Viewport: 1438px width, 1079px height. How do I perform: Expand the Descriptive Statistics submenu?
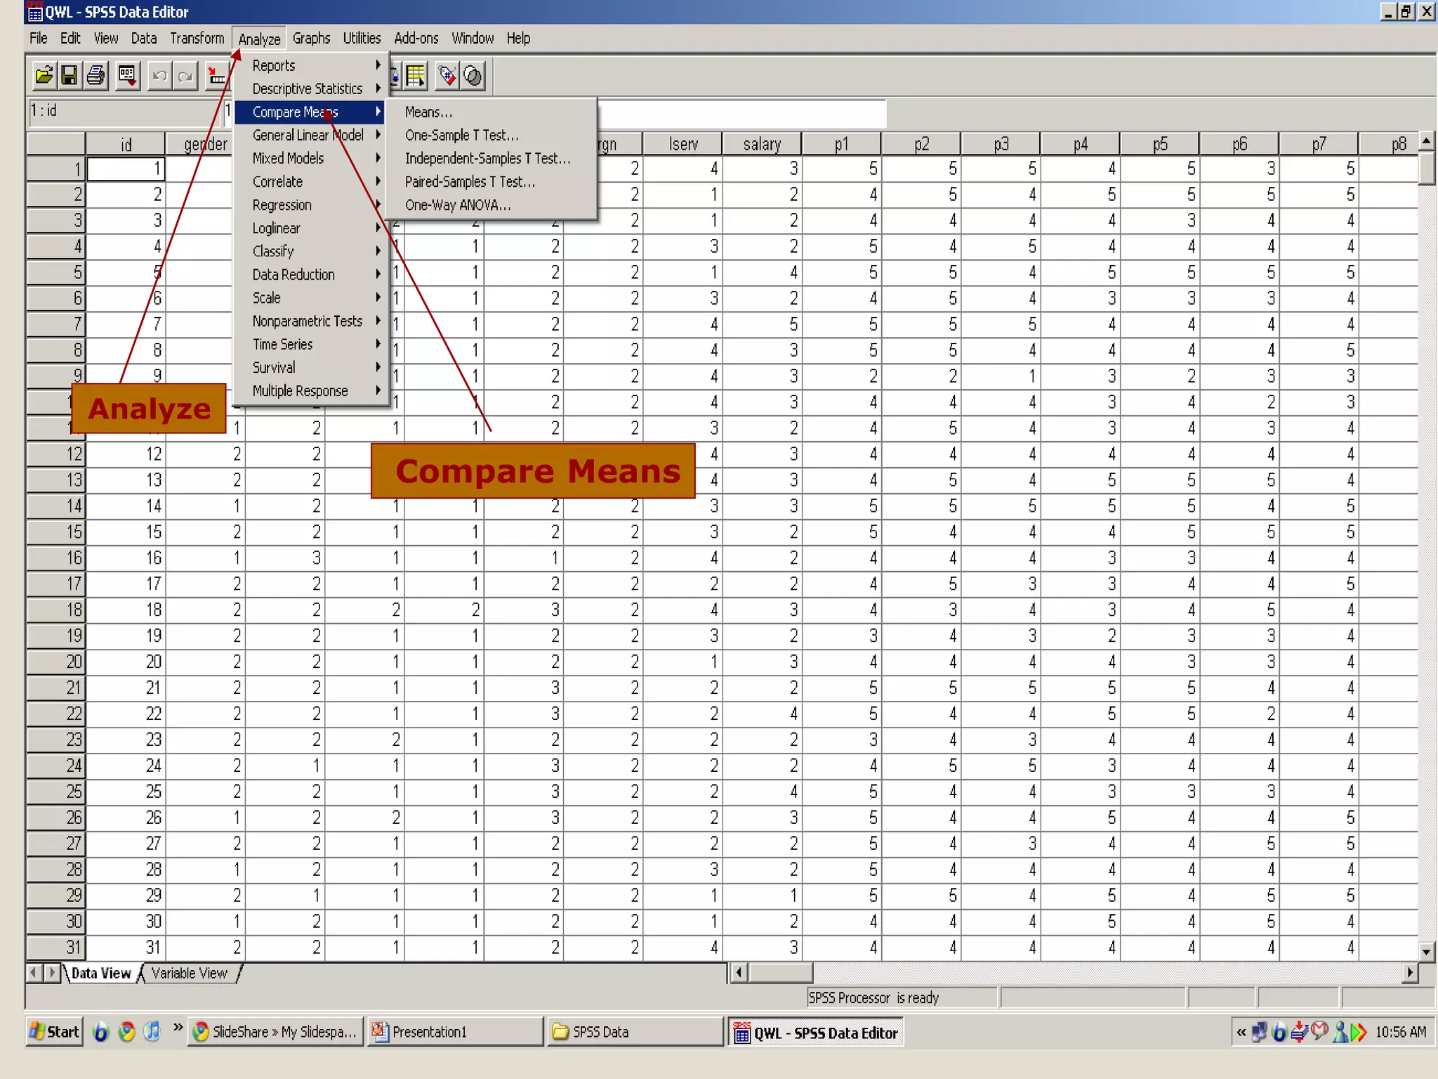[310, 89]
